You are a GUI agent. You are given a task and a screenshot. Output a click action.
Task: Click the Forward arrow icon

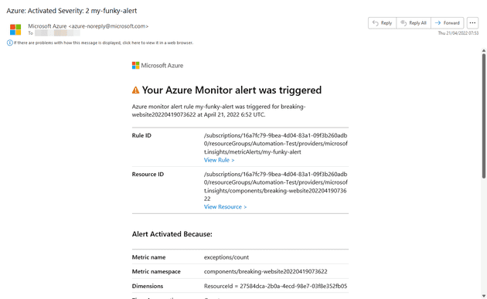point(438,23)
